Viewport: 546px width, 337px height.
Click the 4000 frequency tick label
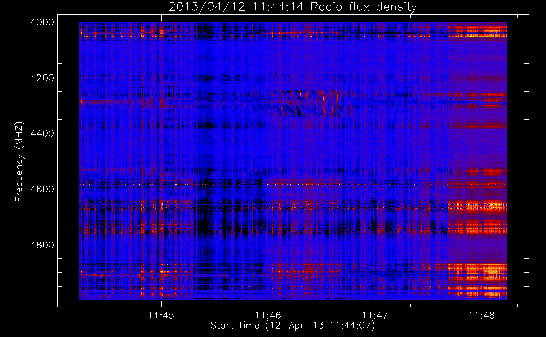(x=42, y=22)
